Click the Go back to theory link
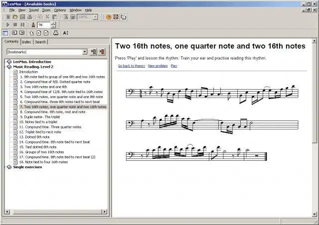The width and height of the screenshot is (319, 225). pos(132,66)
